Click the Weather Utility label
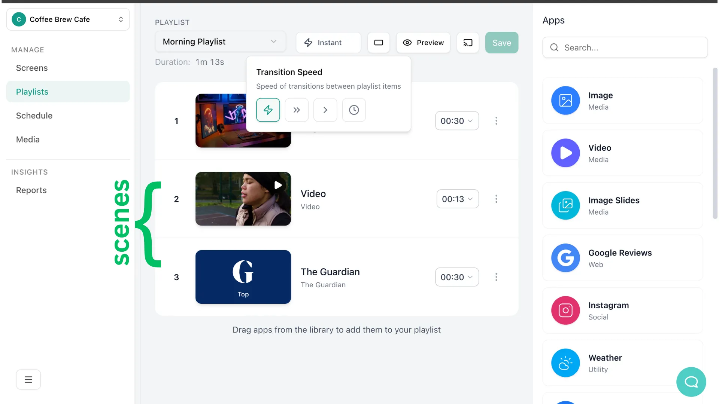Image resolution: width=719 pixels, height=404 pixels. [605, 363]
